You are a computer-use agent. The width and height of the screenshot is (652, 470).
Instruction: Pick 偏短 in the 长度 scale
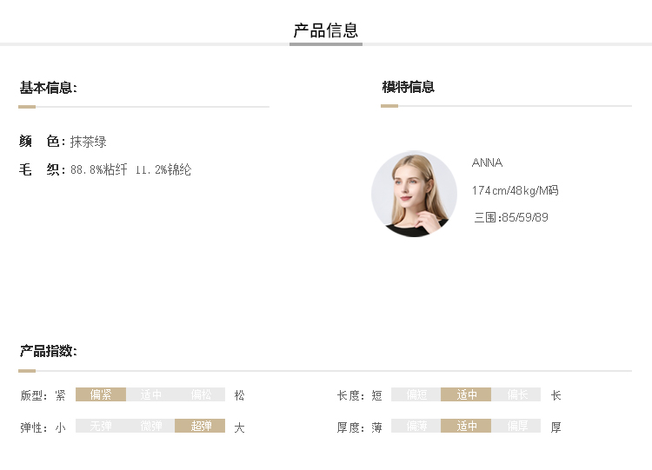(x=416, y=394)
